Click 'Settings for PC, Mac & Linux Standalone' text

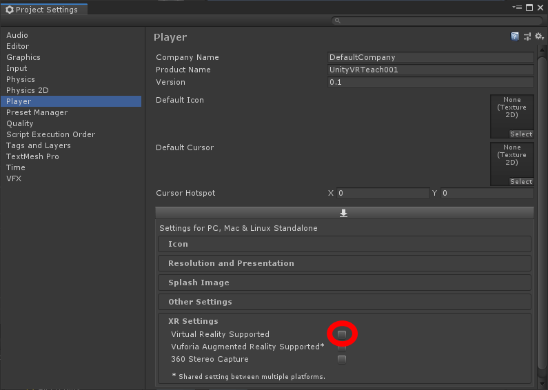coord(239,228)
